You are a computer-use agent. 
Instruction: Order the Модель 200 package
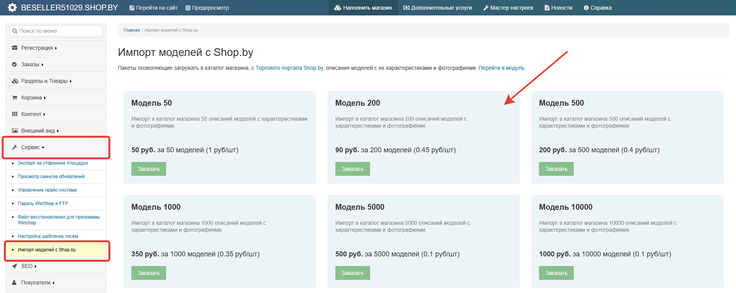(x=352, y=169)
